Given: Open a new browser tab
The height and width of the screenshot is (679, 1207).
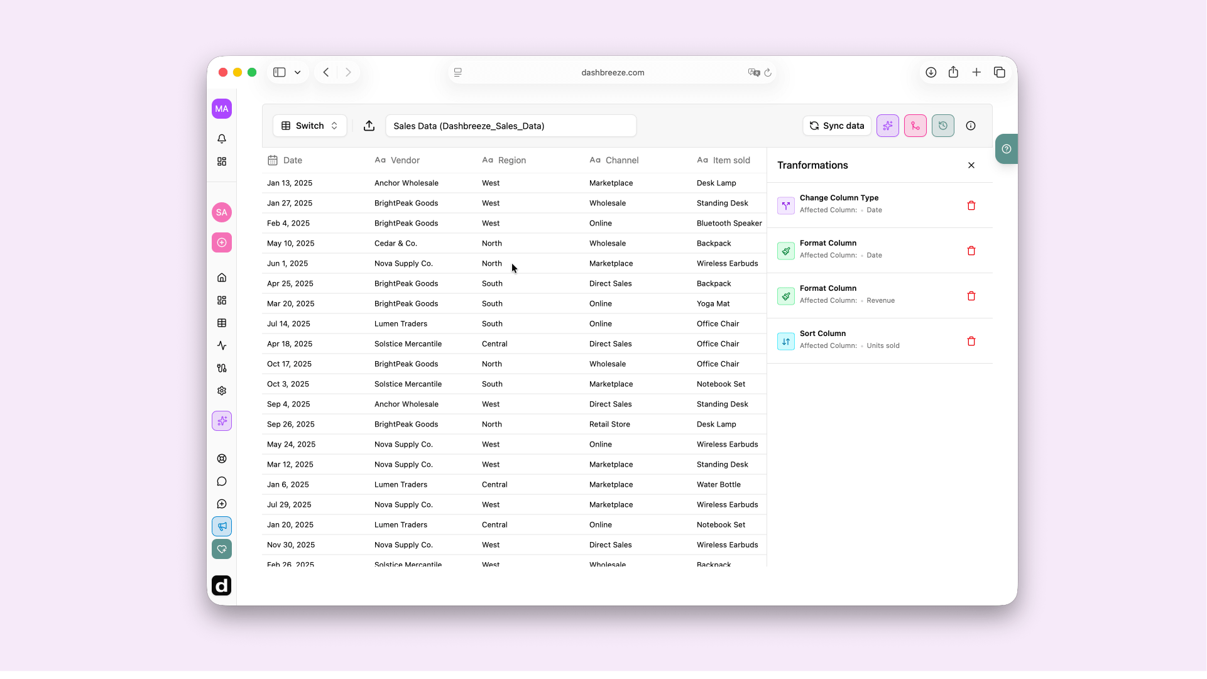Looking at the screenshot, I should [976, 72].
